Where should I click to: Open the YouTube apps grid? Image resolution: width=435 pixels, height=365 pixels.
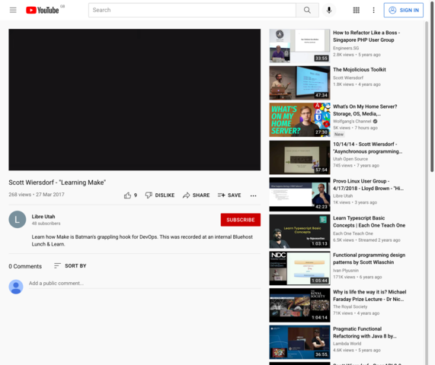pos(357,10)
